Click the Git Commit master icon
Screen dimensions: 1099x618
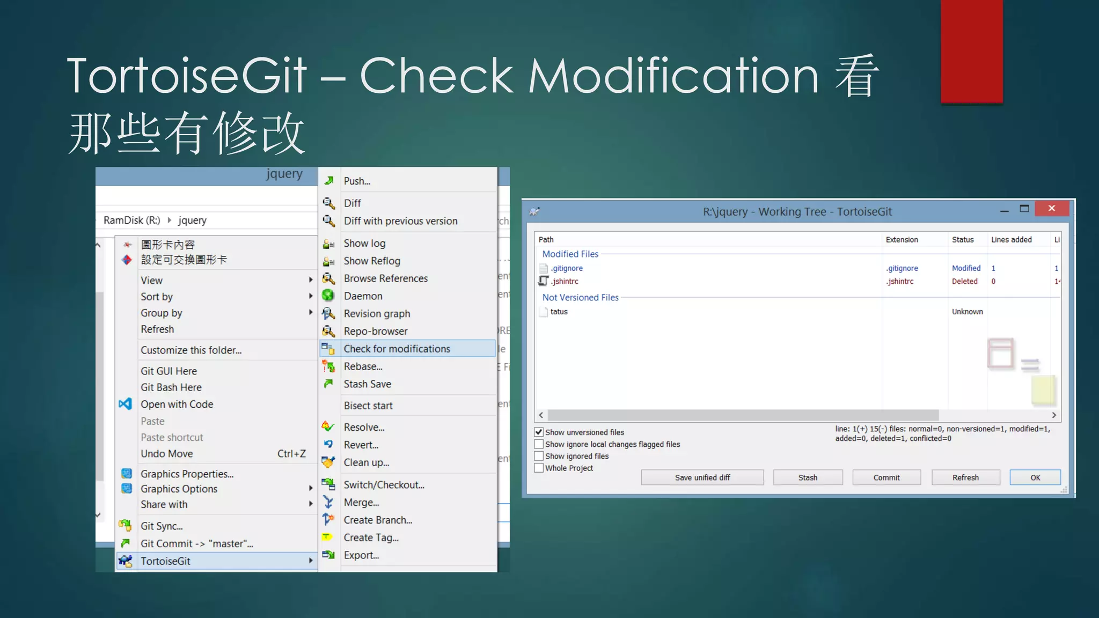click(x=126, y=543)
